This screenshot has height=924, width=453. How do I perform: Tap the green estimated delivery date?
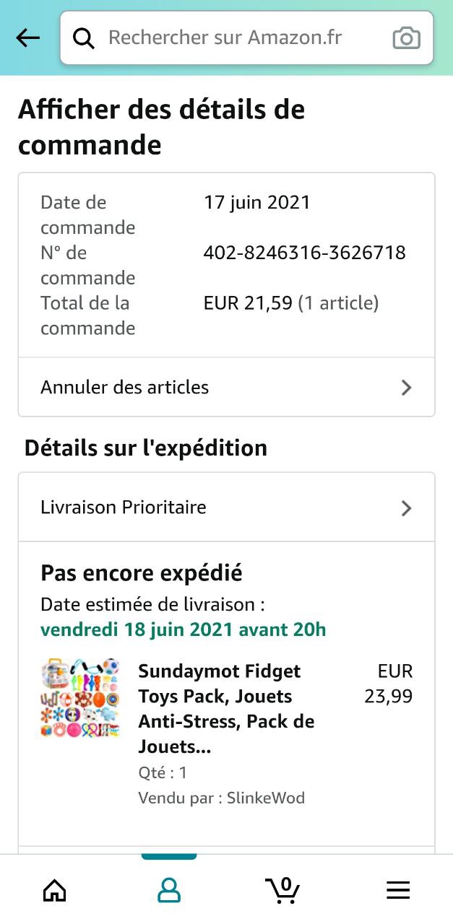tap(184, 629)
